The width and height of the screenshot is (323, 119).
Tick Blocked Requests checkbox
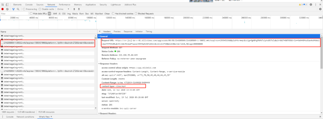136,13
